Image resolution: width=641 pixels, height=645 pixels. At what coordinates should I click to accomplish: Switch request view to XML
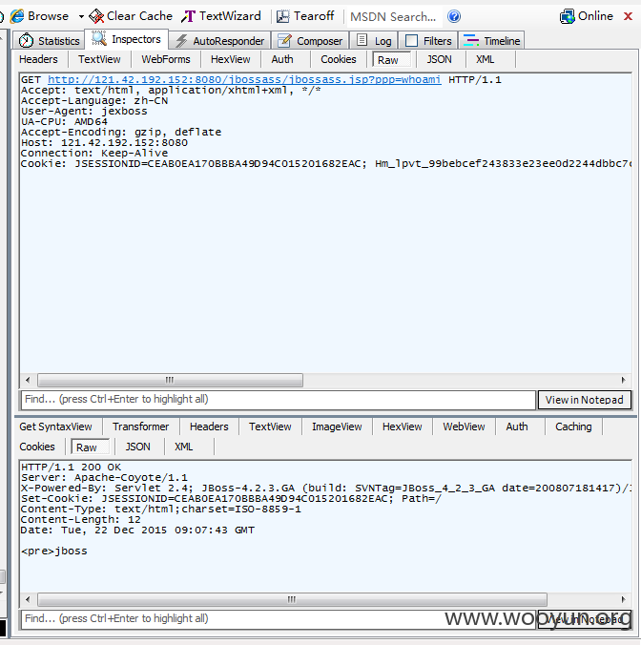click(x=486, y=60)
